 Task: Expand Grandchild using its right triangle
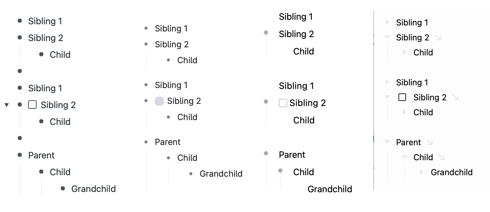point(422,172)
